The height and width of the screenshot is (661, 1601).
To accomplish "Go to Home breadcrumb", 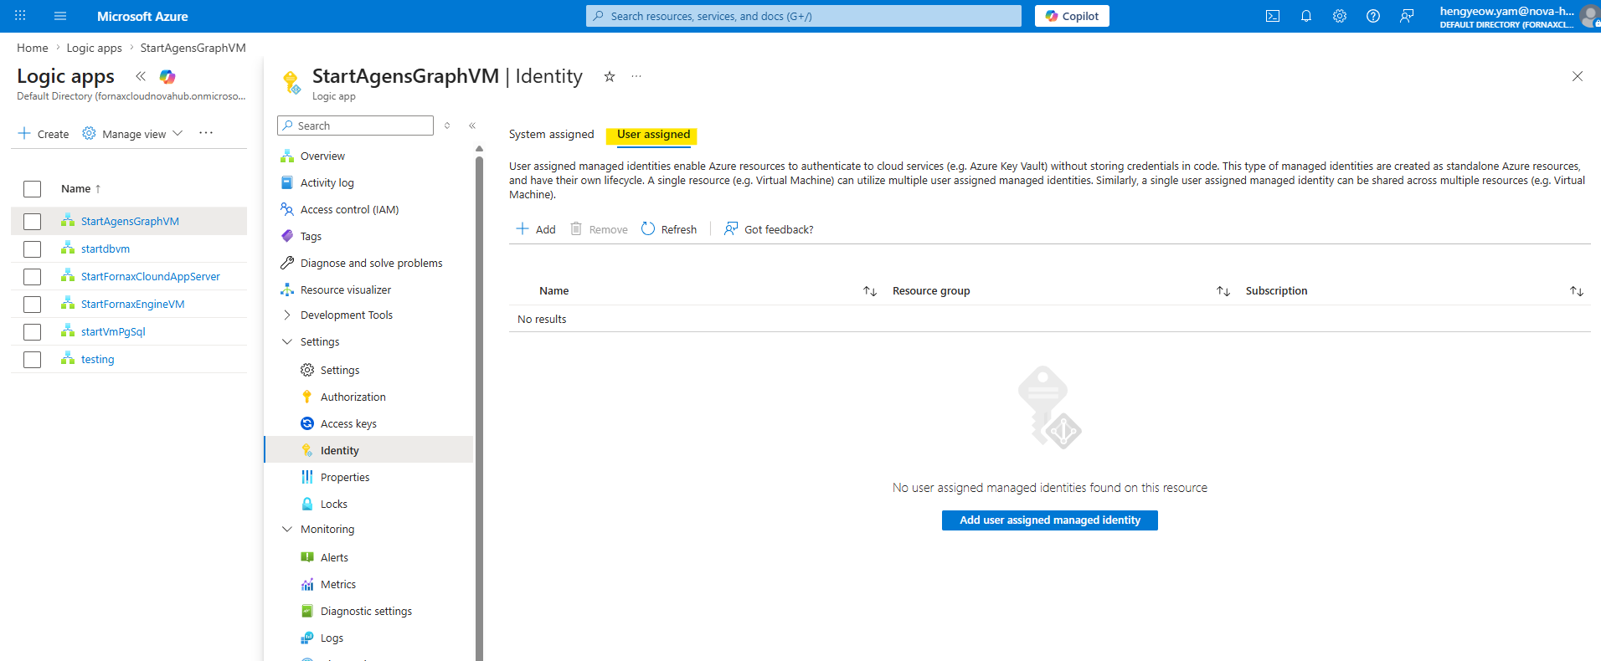I will 33,48.
